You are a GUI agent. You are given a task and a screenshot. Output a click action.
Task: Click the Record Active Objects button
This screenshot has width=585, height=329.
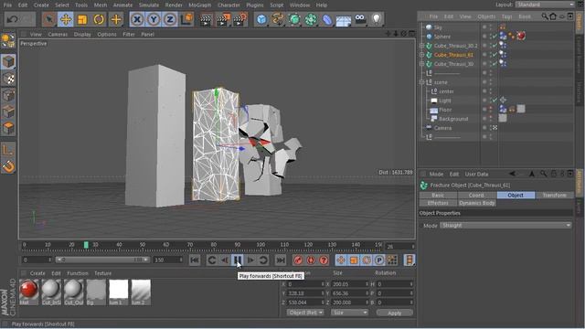click(298, 260)
